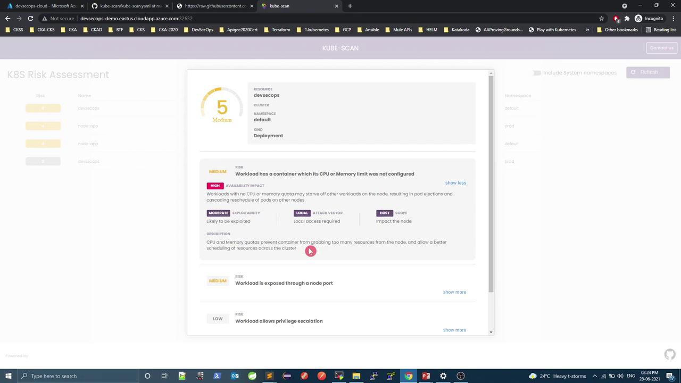681x383 pixels.
Task: Open Task View on the taskbar
Action: [x=164, y=376]
